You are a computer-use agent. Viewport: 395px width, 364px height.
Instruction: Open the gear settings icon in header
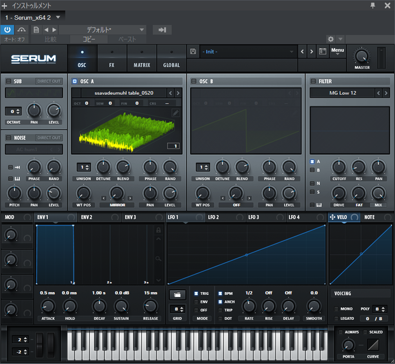pyautogui.click(x=331, y=39)
